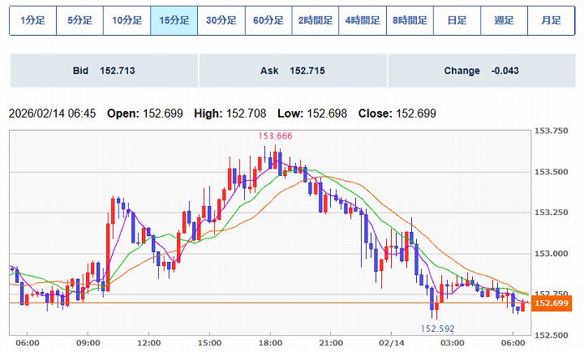
Task: Click the 153.666 high price label
Action: 275,136
